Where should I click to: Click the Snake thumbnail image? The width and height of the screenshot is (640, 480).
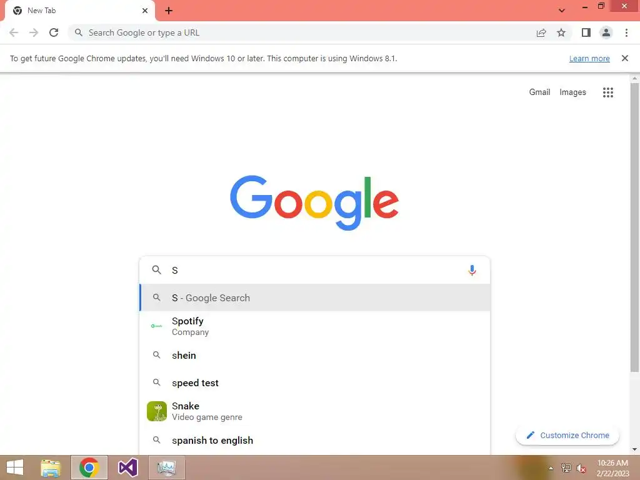(157, 411)
